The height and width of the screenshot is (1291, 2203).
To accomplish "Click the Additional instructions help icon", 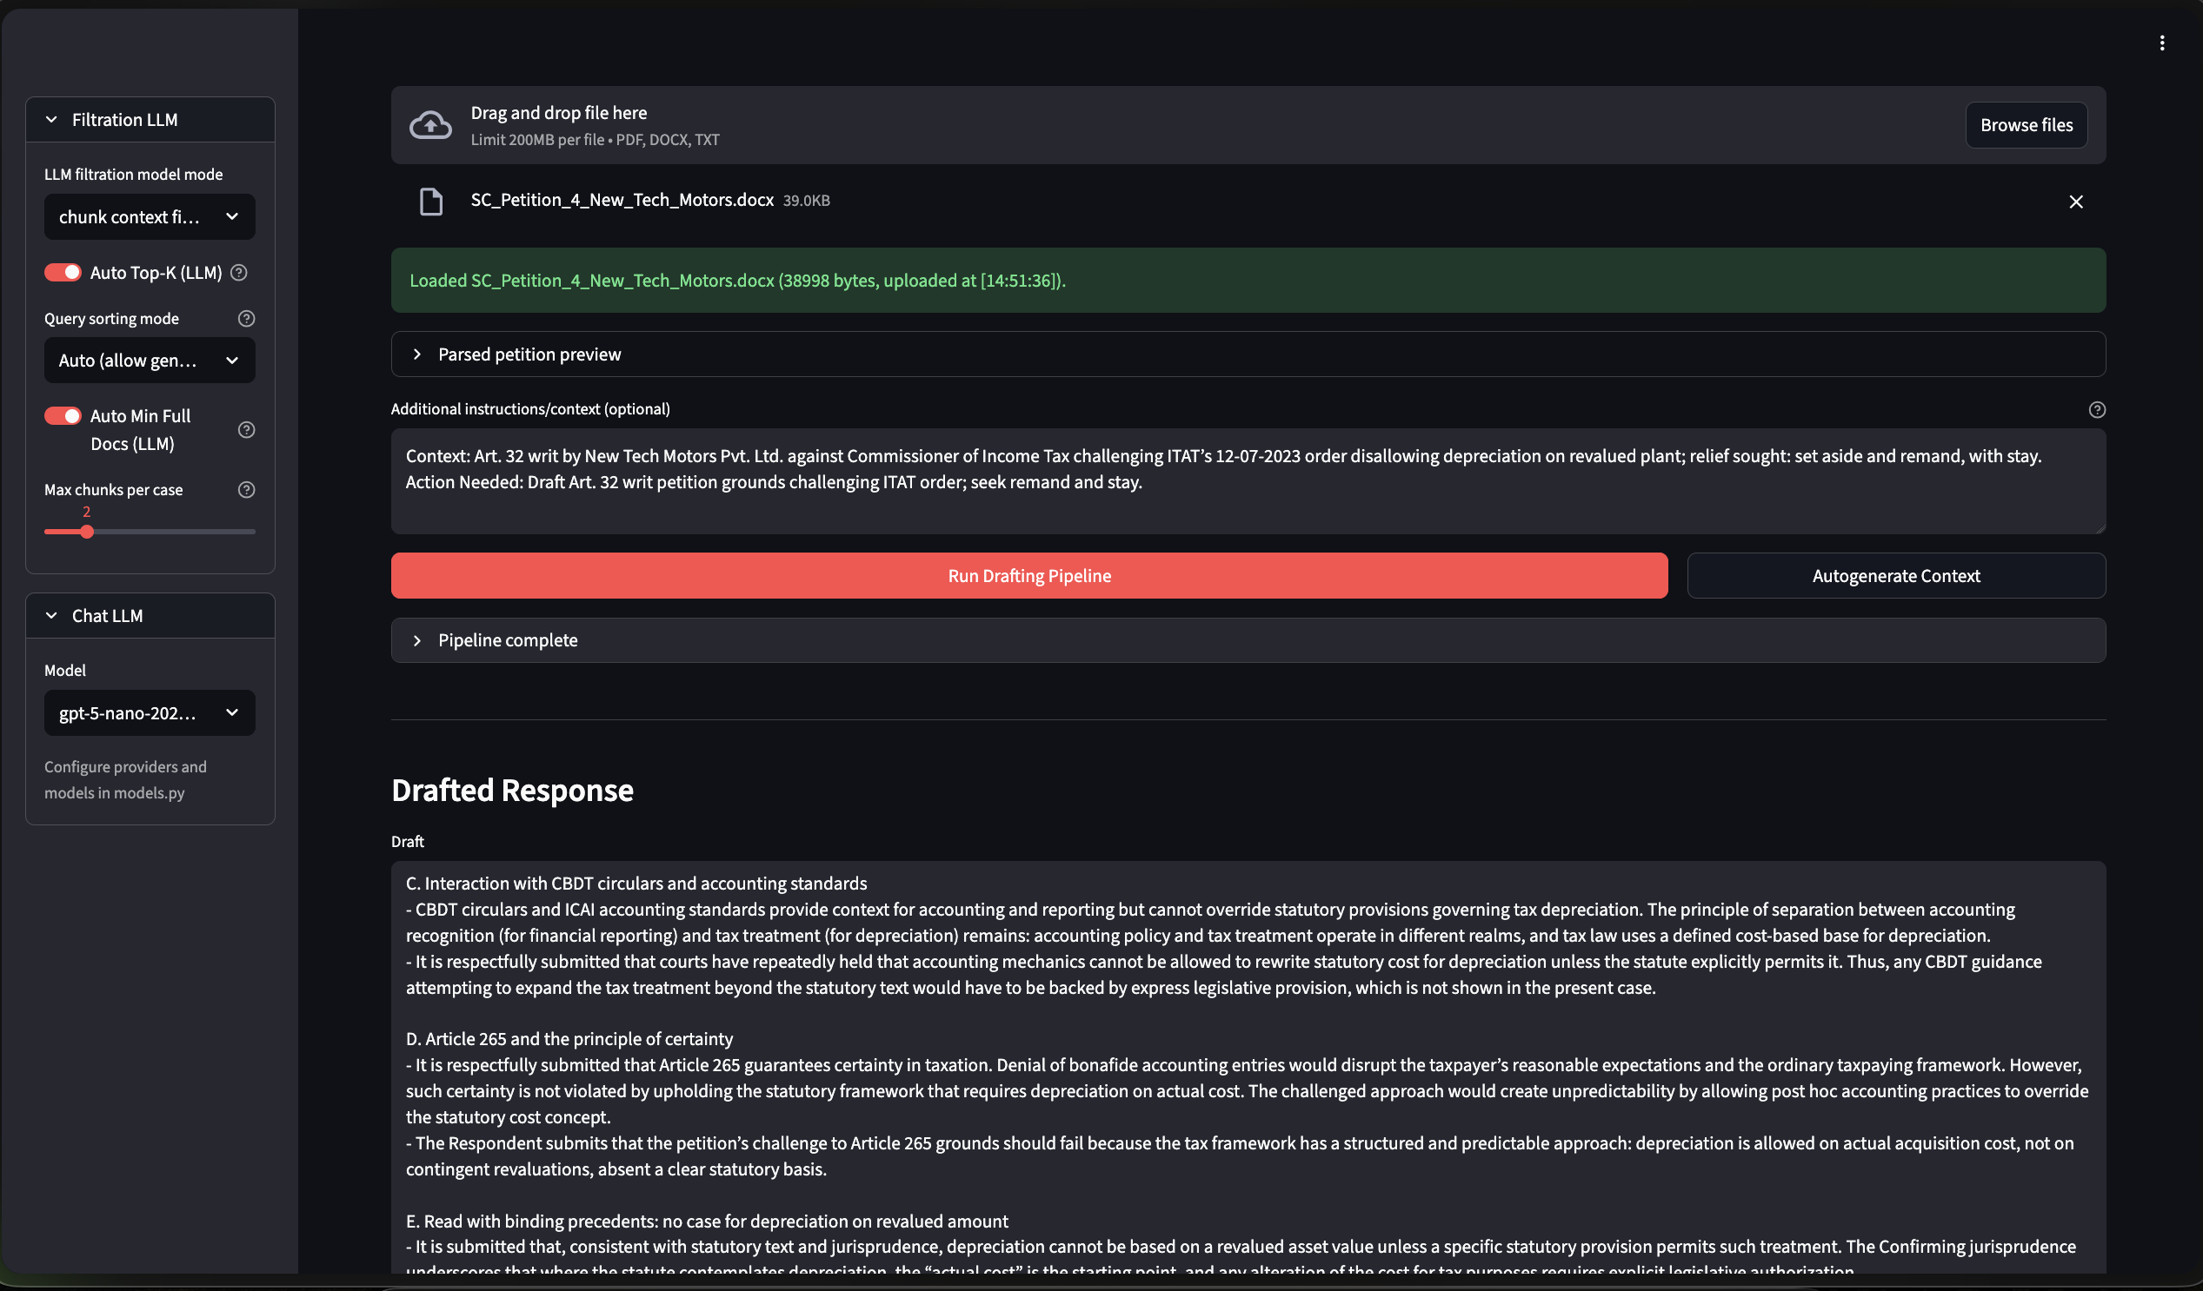I will (2096, 410).
